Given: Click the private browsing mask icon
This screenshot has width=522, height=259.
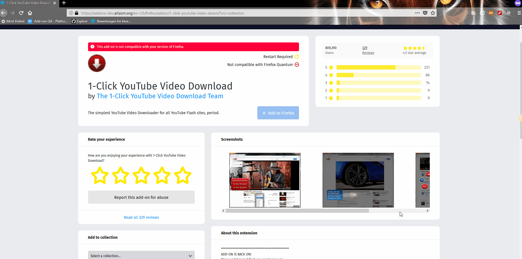Looking at the screenshot, I should [x=518, y=3].
